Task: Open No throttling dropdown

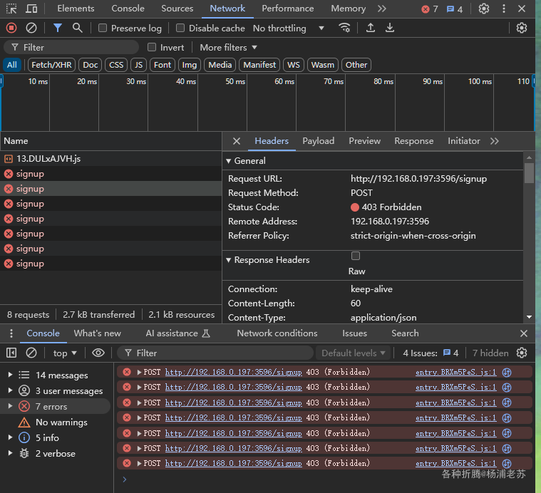Action: (289, 28)
